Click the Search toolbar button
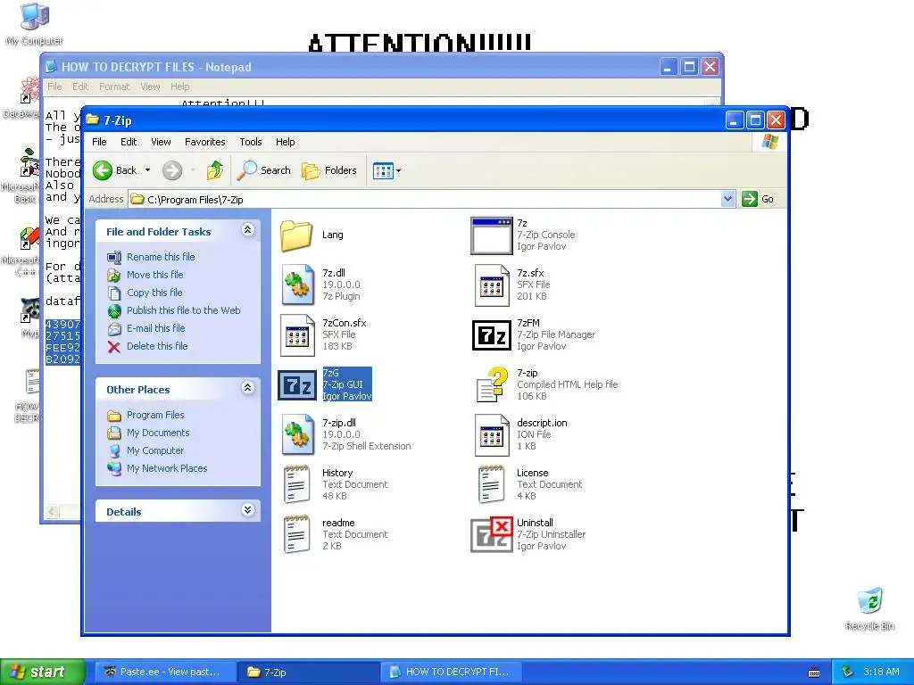914x685 pixels. [x=263, y=170]
